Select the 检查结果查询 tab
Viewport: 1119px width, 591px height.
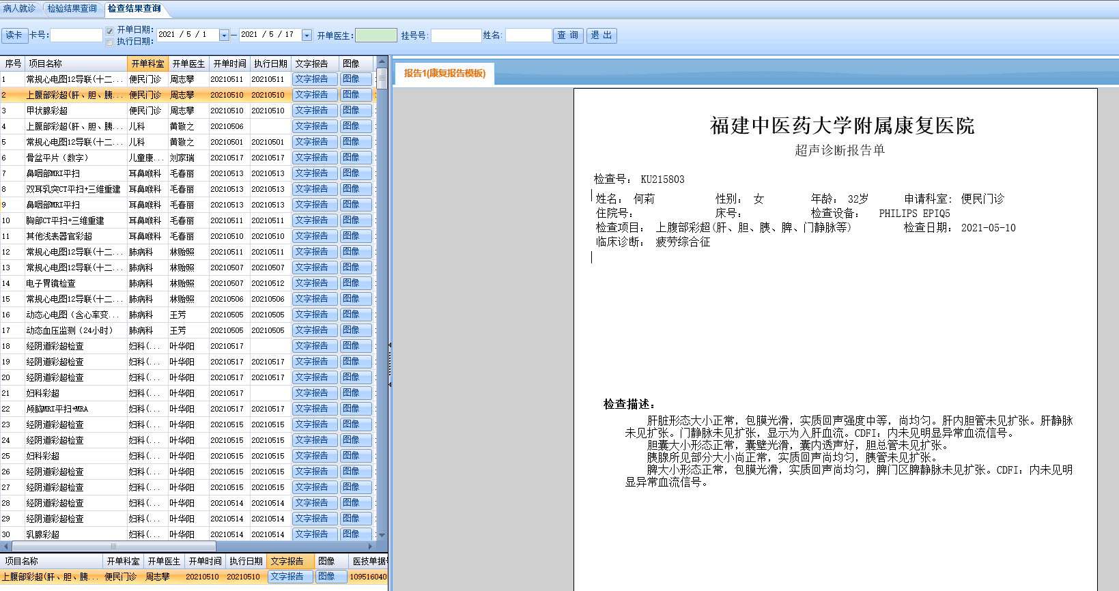point(134,8)
